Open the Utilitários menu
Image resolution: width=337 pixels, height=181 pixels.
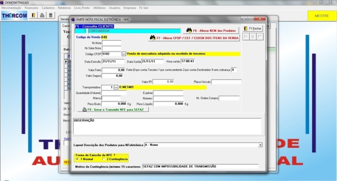point(99,8)
